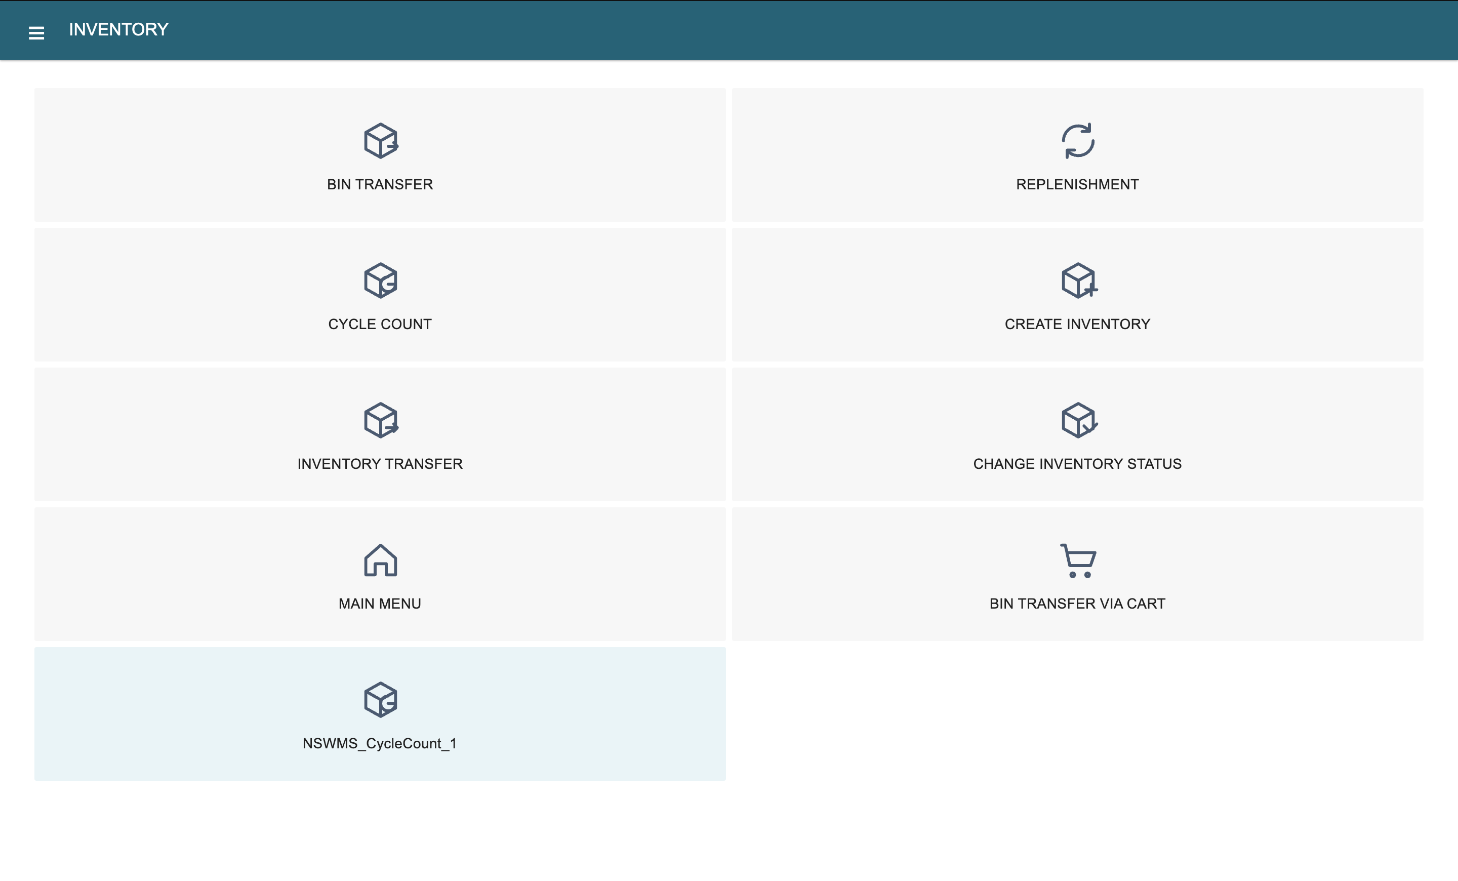Select the NSWMS_CycleCount_1 label

pyautogui.click(x=380, y=744)
